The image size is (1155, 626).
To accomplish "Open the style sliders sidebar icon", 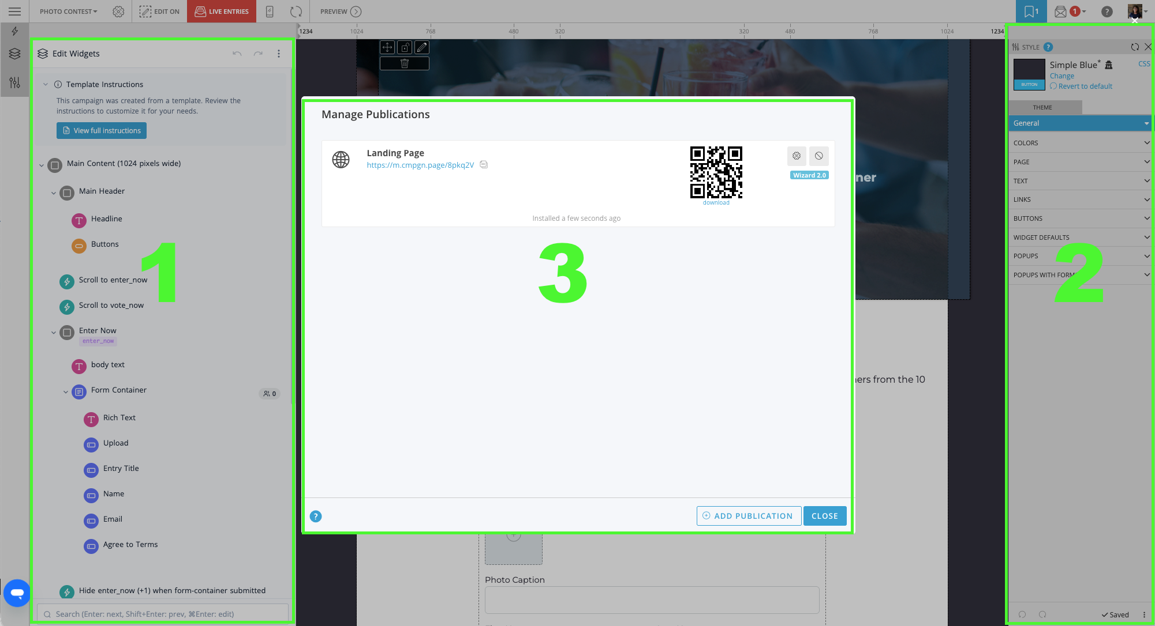I will coord(15,83).
